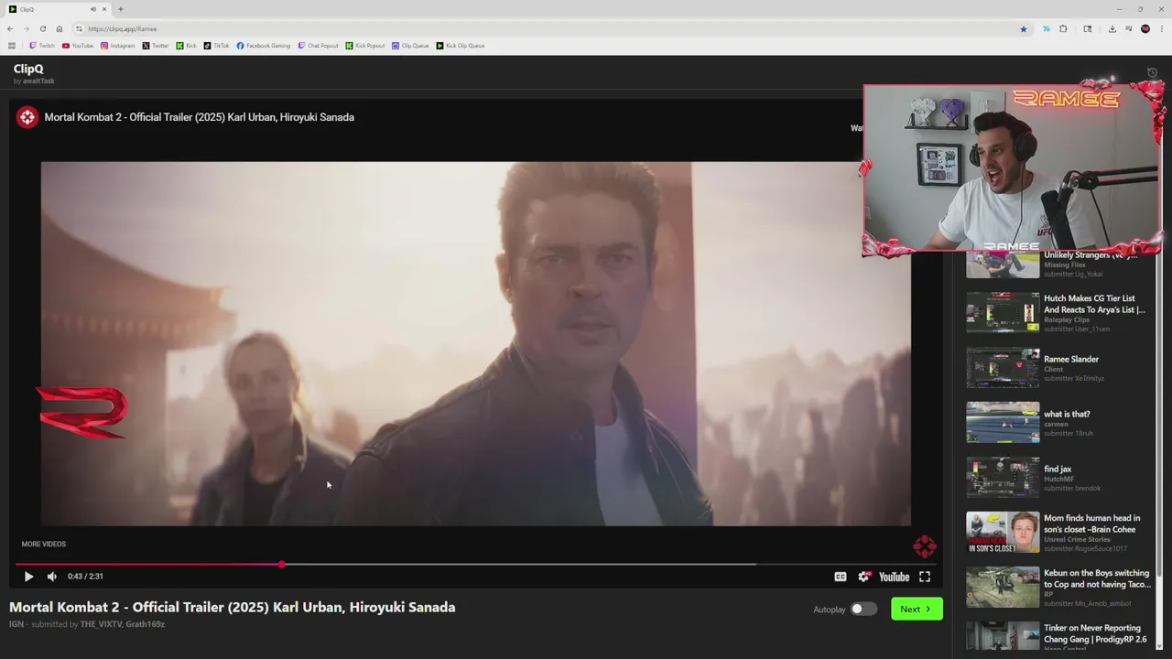Open the awaitTask author link
The image size is (1172, 659).
(38, 81)
